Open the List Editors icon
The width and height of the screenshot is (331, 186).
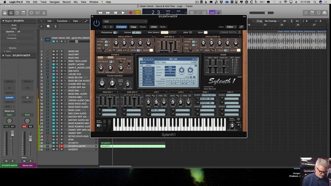pyautogui.click(x=306, y=13)
